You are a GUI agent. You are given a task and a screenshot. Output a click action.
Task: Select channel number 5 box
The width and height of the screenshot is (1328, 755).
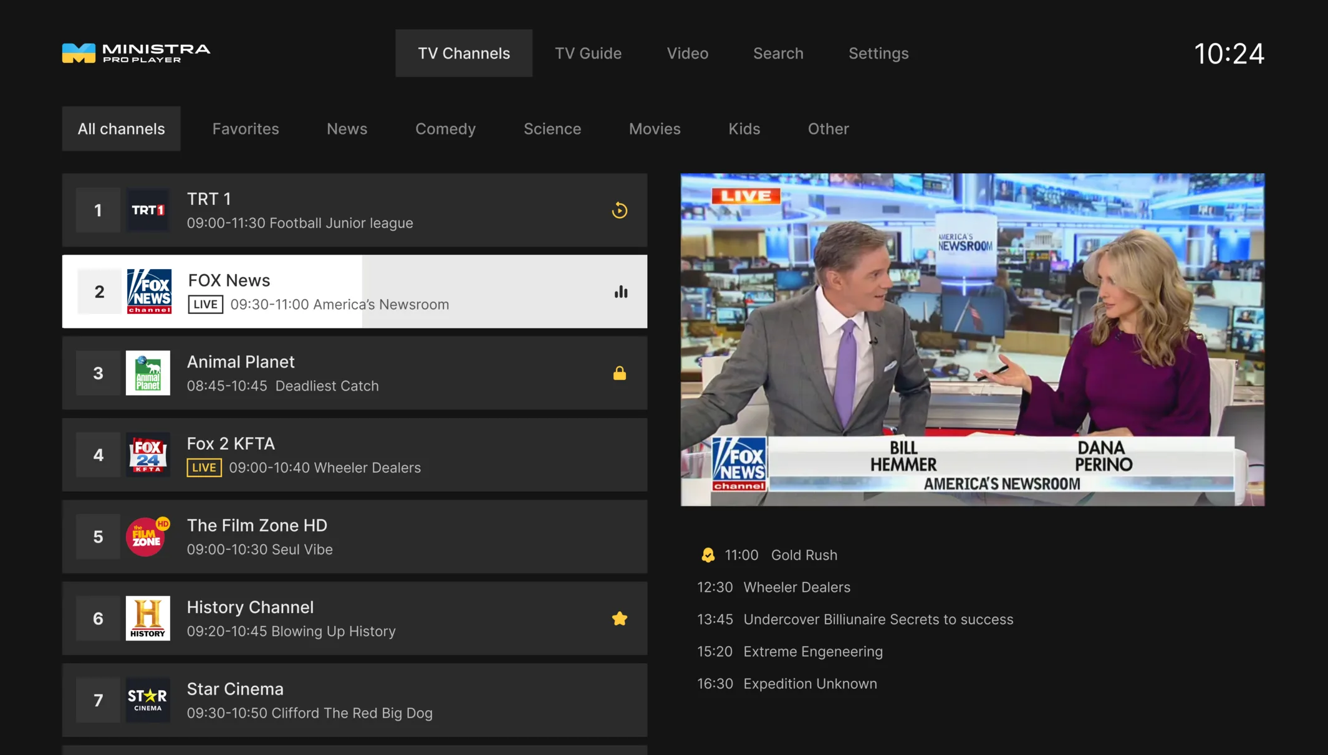pyautogui.click(x=98, y=536)
